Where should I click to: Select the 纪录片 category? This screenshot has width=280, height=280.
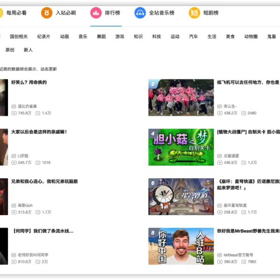click(44, 36)
